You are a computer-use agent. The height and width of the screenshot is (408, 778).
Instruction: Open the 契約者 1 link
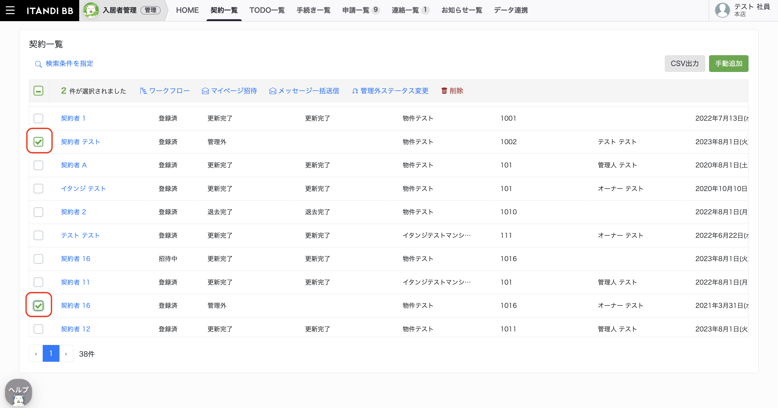point(73,119)
